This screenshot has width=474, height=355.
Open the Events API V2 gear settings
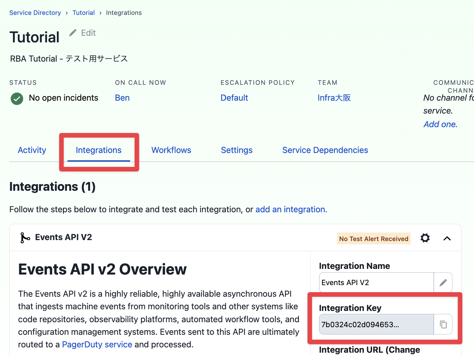click(x=425, y=238)
